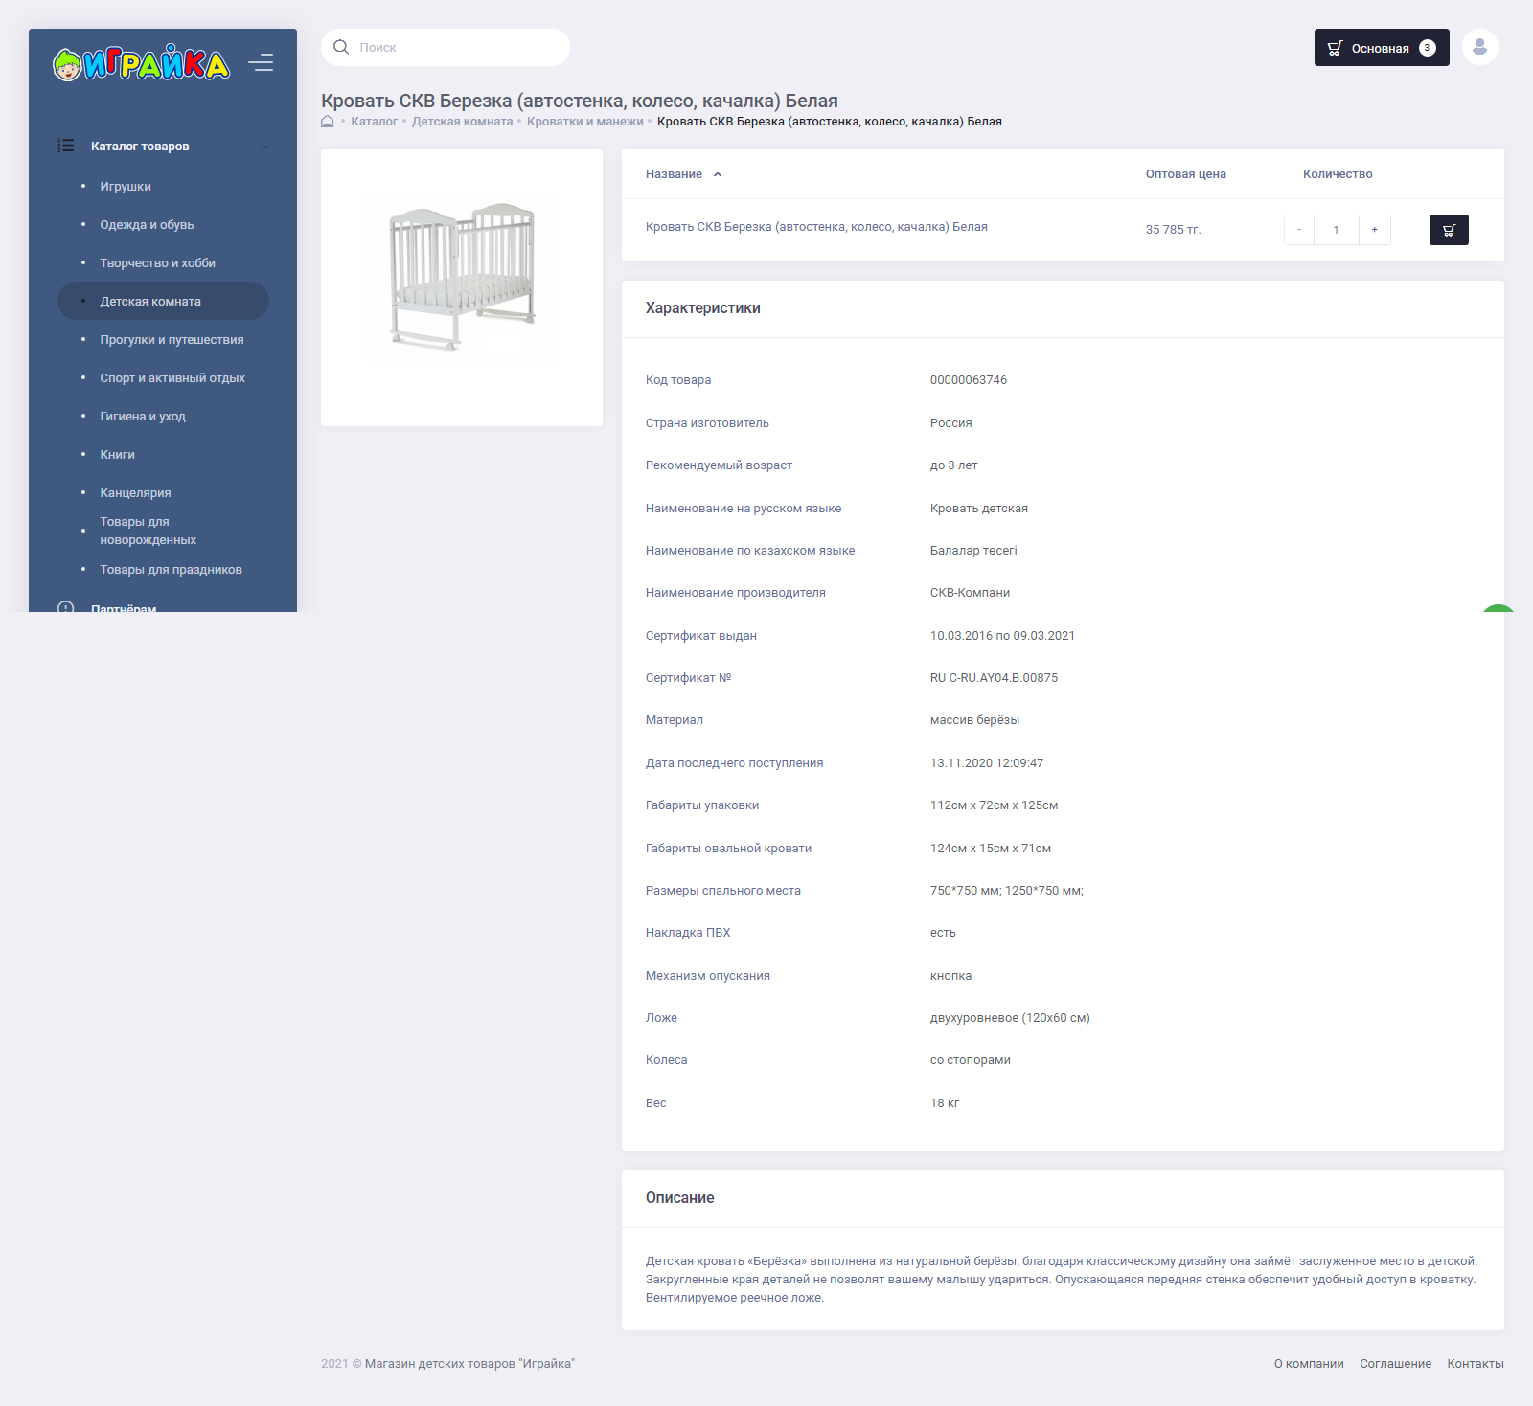Toggle the sidebar hamburger menu icon
The height and width of the screenshot is (1406, 1533).
261,63
